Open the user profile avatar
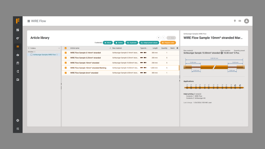This screenshot has width=265, height=149. (x=247, y=21)
